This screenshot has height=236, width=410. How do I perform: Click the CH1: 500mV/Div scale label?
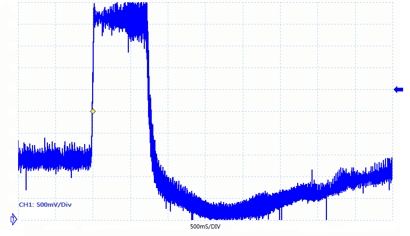[45, 205]
